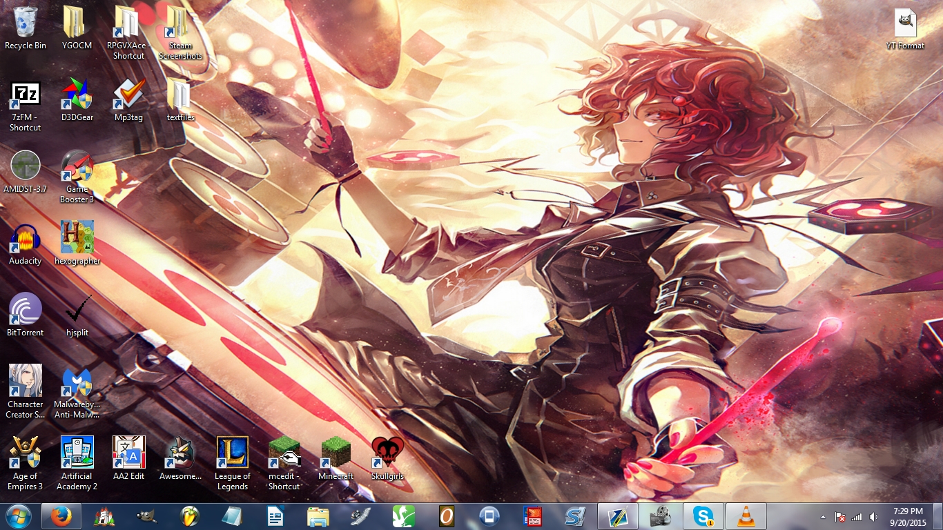Switch to Firefox in the taskbar

[61, 516]
